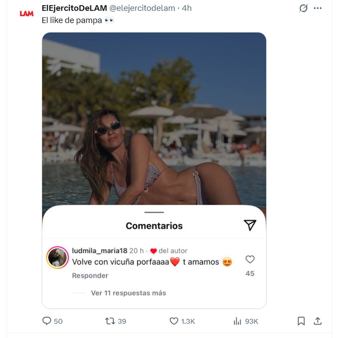
Task: Click the Comentarios sheet drag handle
Action: [x=154, y=212]
